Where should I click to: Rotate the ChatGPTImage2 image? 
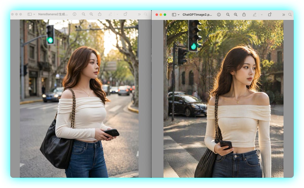pos(269,14)
